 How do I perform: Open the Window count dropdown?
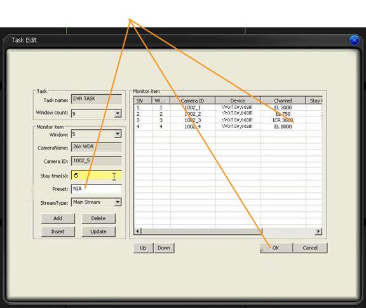pos(118,113)
